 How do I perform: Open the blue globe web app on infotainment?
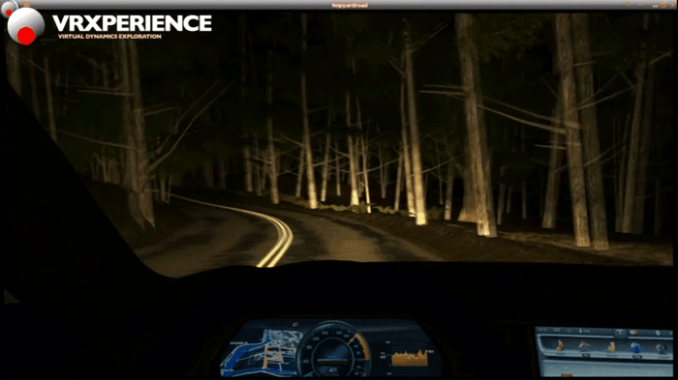[636, 347]
